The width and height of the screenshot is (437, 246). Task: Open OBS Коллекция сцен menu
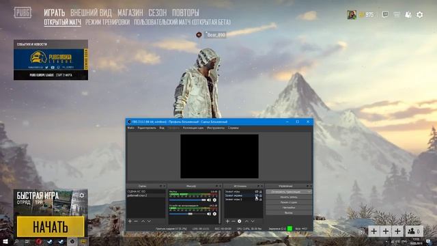(x=193, y=128)
